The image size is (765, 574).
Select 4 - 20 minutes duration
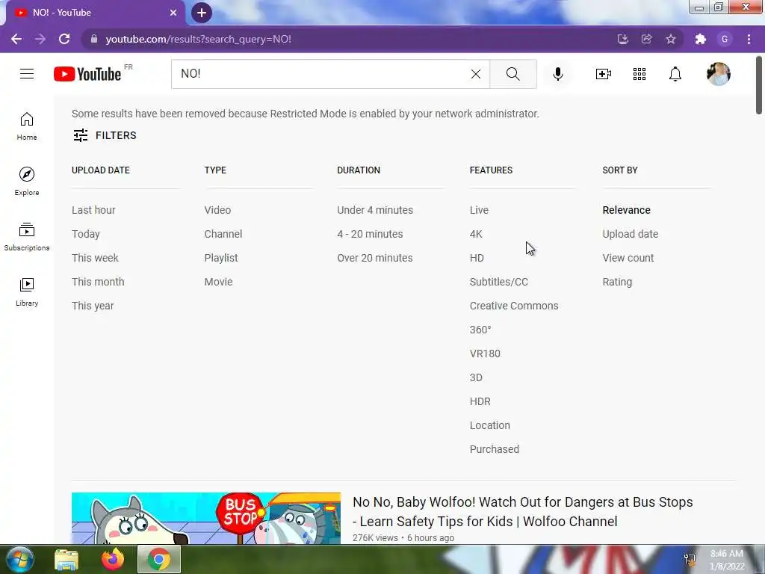click(370, 234)
